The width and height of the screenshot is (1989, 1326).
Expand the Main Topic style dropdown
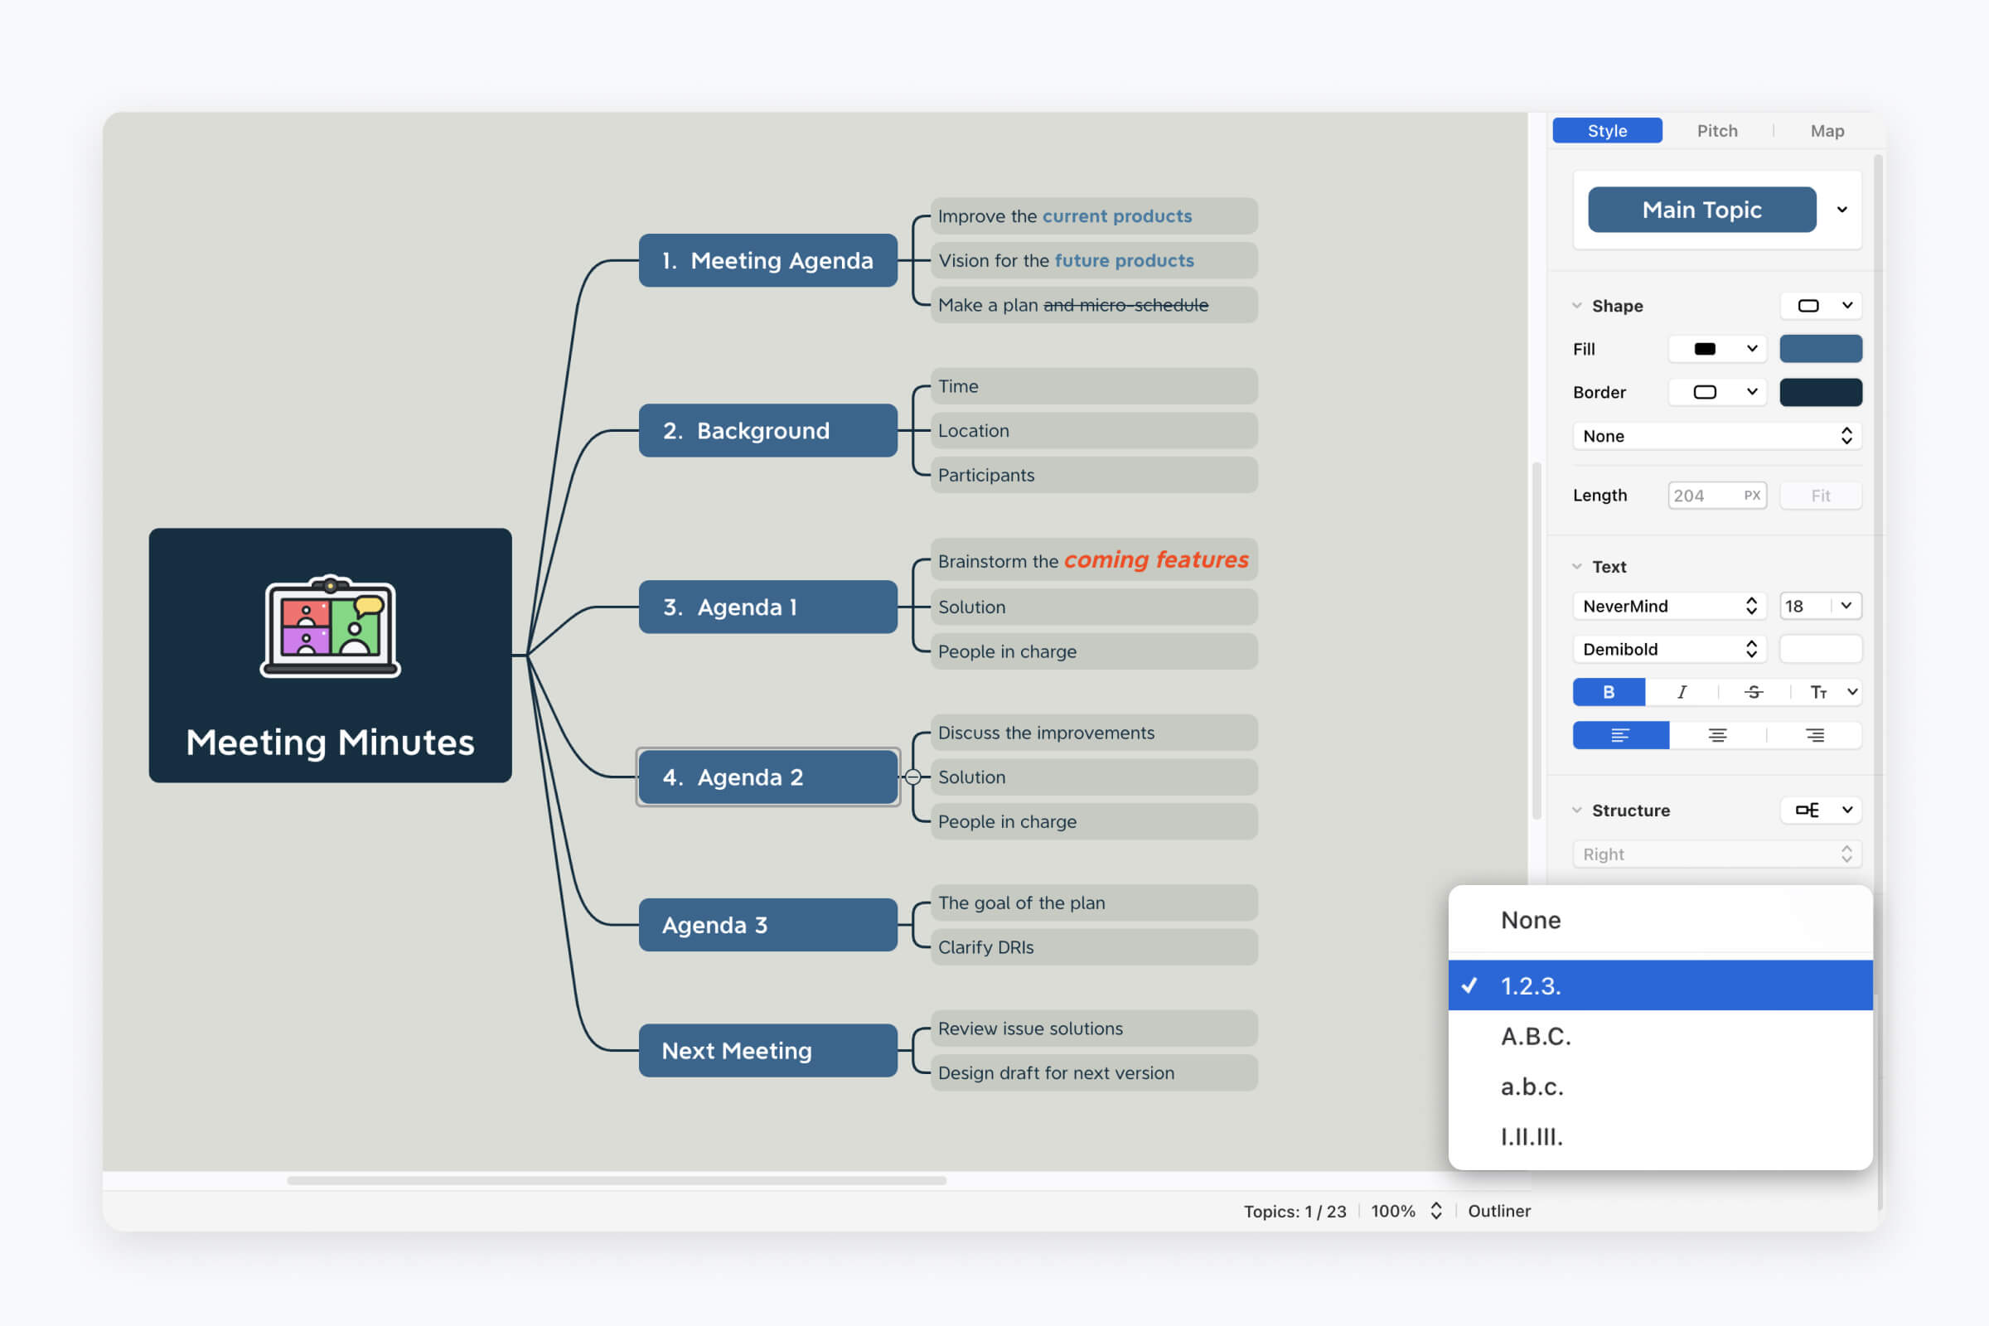(1841, 210)
